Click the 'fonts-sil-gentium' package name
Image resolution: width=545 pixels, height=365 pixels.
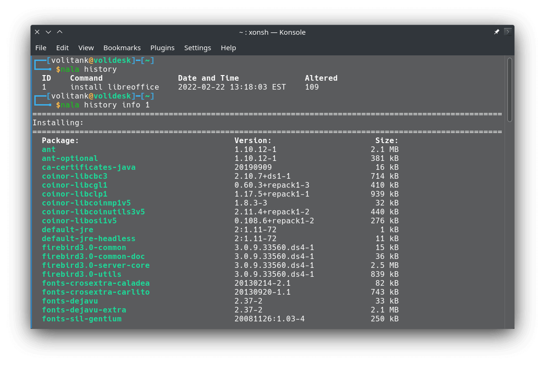[82, 319]
